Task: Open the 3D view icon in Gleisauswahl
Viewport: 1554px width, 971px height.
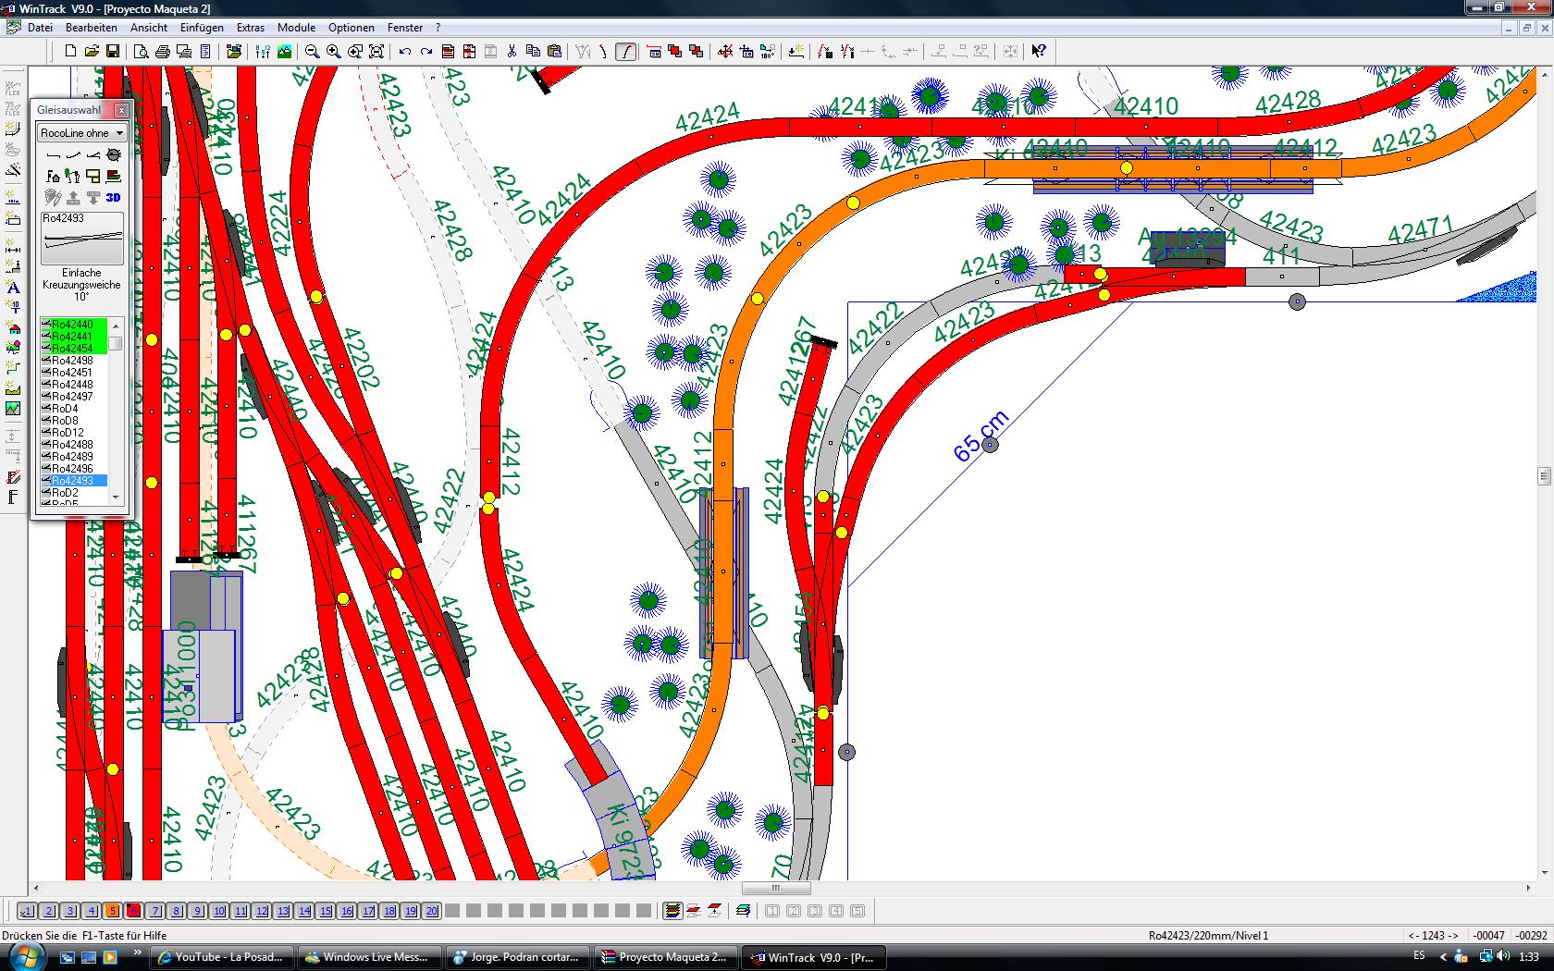Action: 113,197
